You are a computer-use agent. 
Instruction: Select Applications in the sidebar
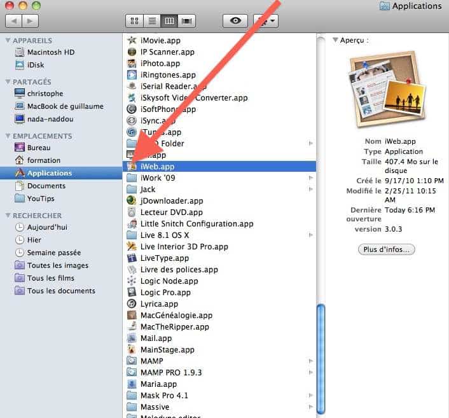pyautogui.click(x=61, y=173)
